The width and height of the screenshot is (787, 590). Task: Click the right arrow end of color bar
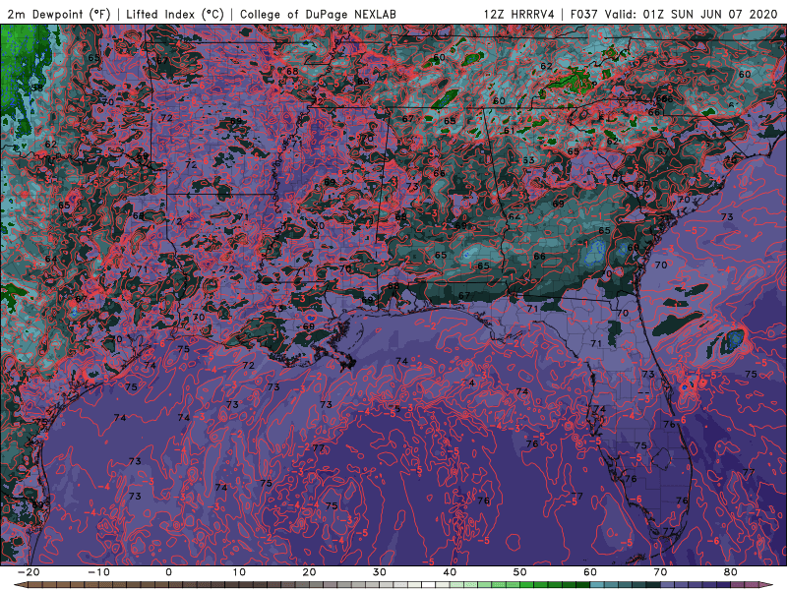click(x=767, y=585)
